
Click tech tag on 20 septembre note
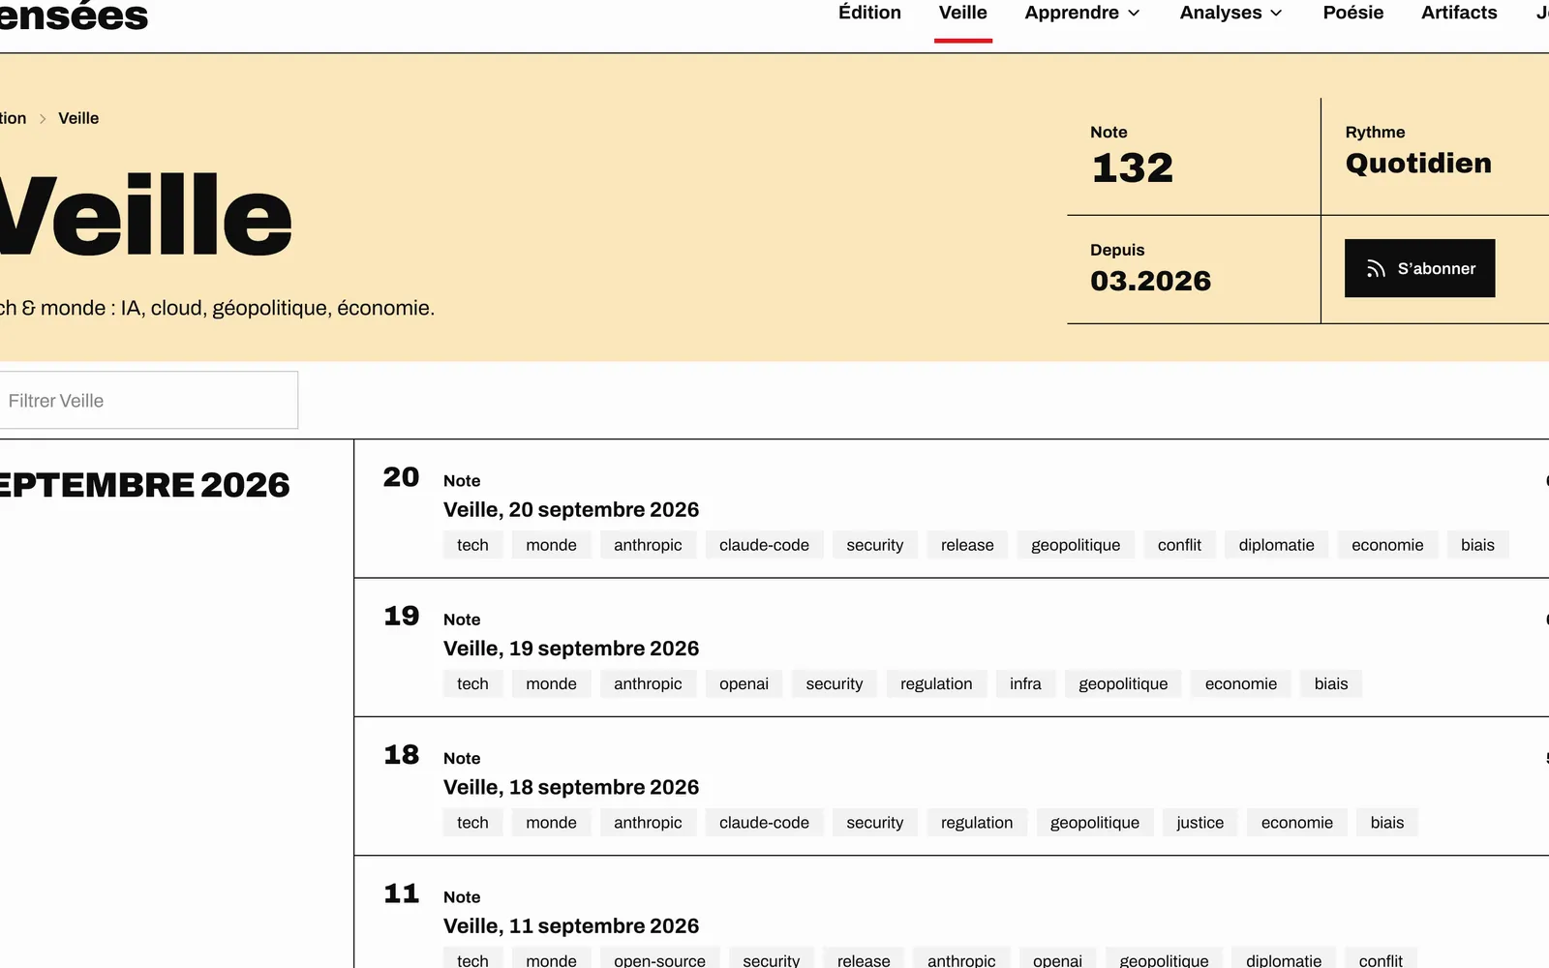472,545
